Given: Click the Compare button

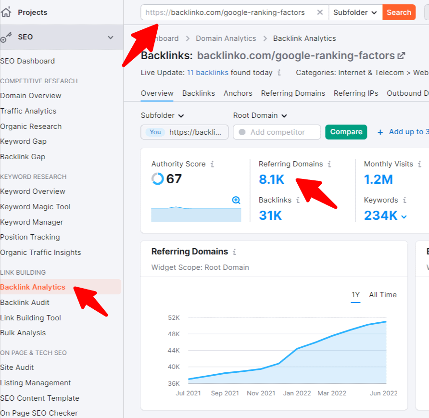Looking at the screenshot, I should point(346,131).
